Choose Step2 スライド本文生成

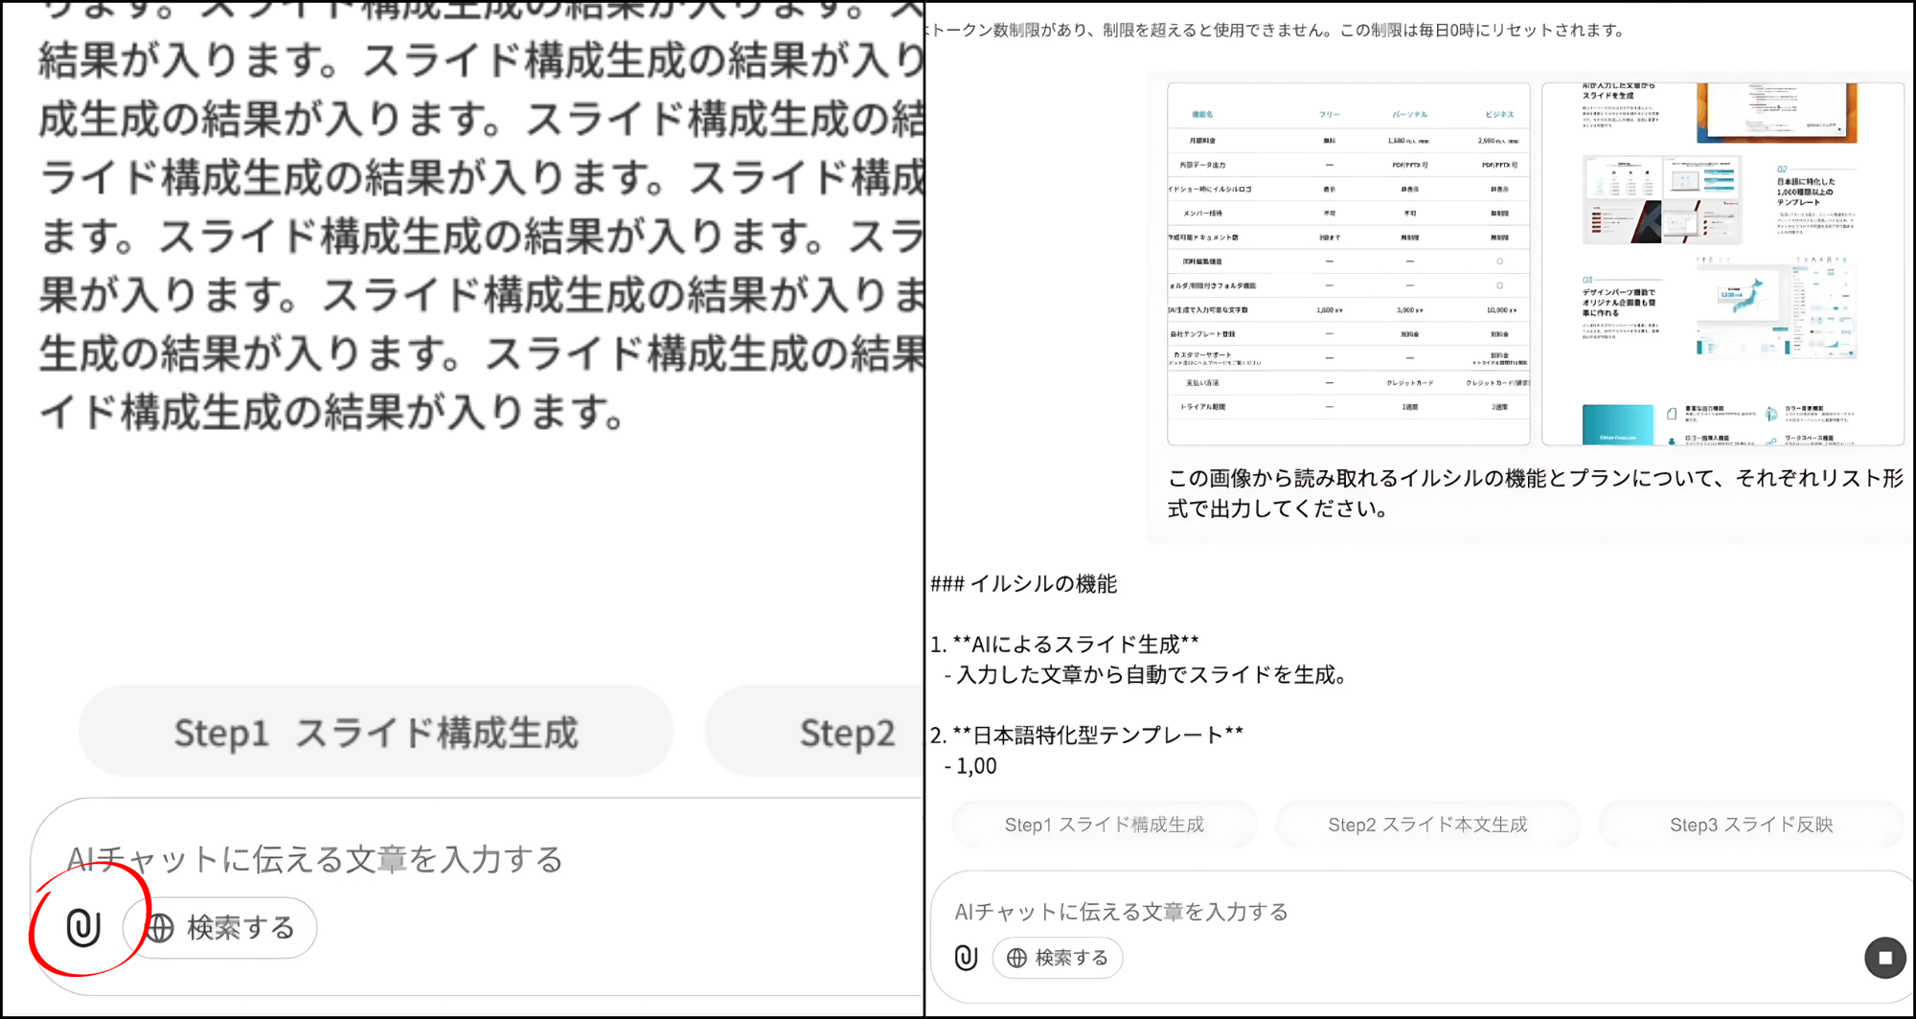click(1426, 825)
